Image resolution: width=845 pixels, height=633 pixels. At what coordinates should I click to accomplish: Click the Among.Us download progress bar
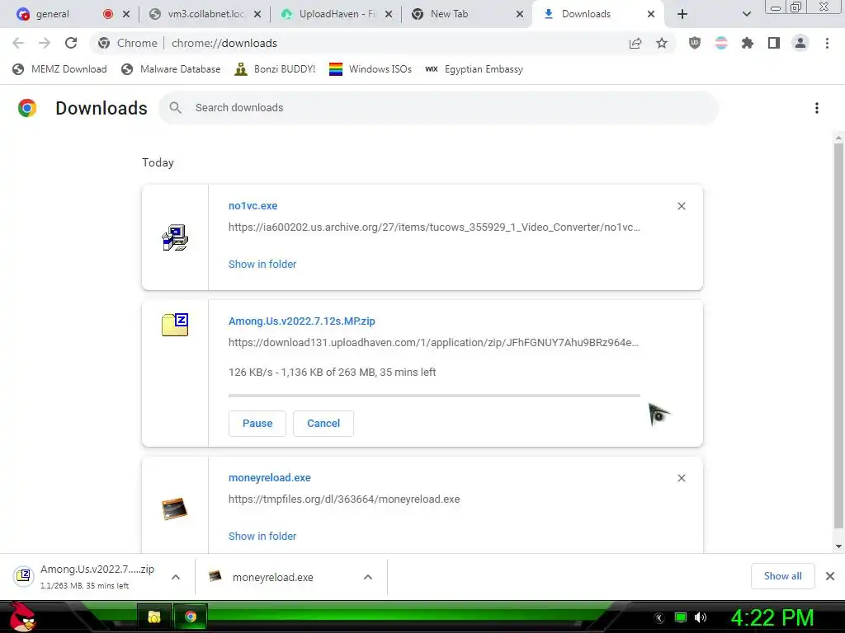434,396
